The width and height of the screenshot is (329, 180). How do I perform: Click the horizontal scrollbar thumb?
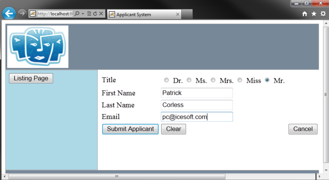point(117,177)
